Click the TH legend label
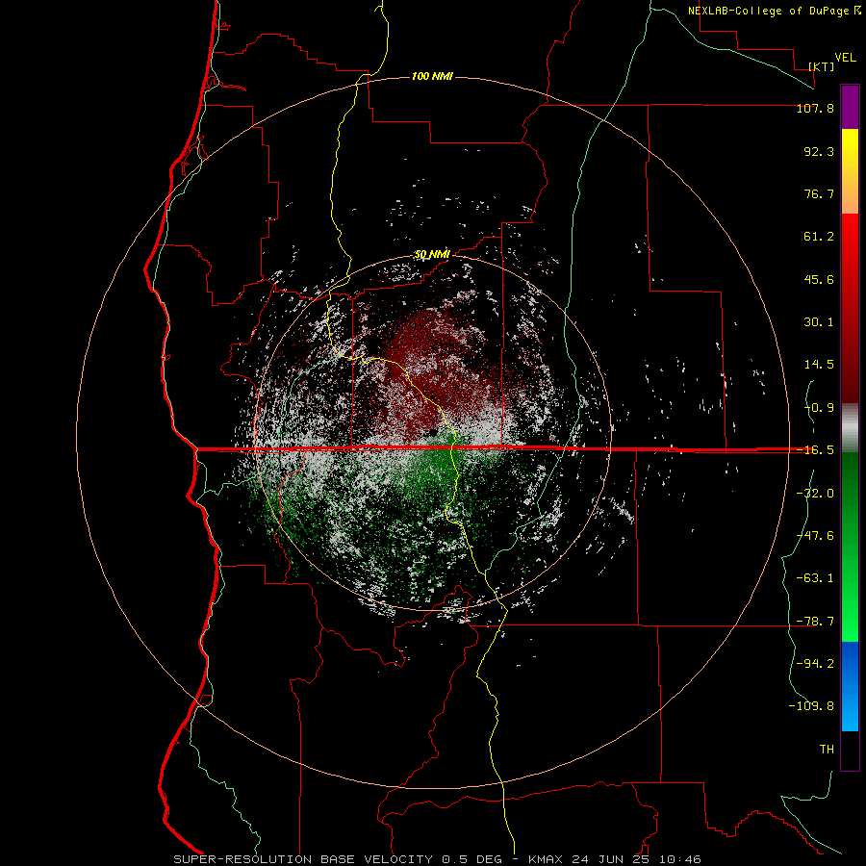The width and height of the screenshot is (866, 866). [827, 750]
